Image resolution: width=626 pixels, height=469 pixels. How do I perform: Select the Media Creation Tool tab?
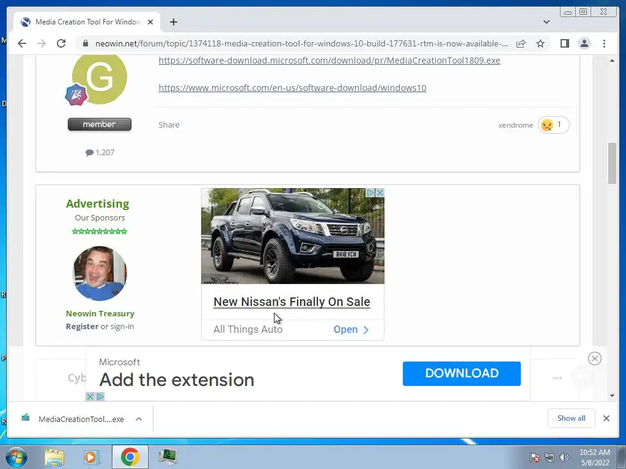[x=87, y=22]
